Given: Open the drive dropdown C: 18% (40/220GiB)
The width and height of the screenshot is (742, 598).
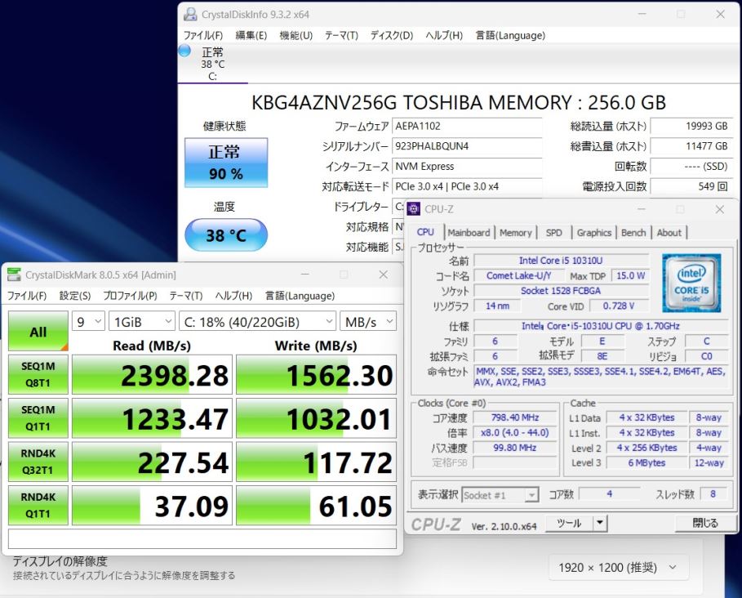Looking at the screenshot, I should click(257, 322).
